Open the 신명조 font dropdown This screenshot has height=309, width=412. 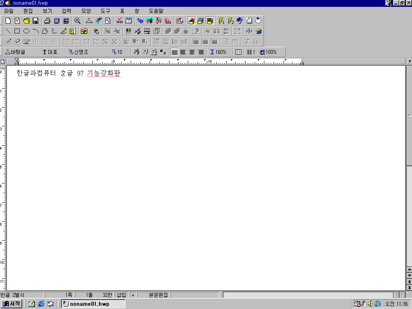click(78, 52)
